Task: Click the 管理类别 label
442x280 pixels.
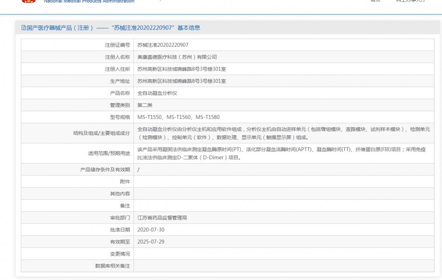Action: coord(120,105)
